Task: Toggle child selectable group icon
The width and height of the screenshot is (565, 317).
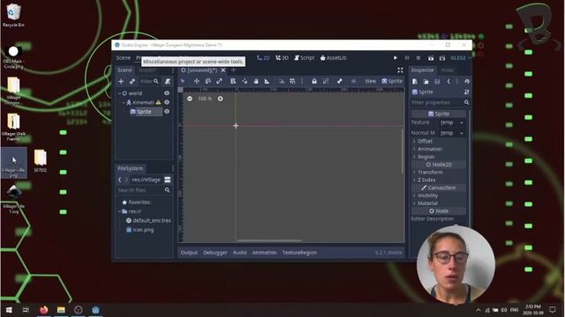Action: [x=326, y=81]
